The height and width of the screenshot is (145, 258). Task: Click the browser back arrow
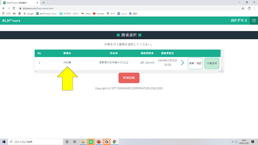pyautogui.click(x=4, y=8)
